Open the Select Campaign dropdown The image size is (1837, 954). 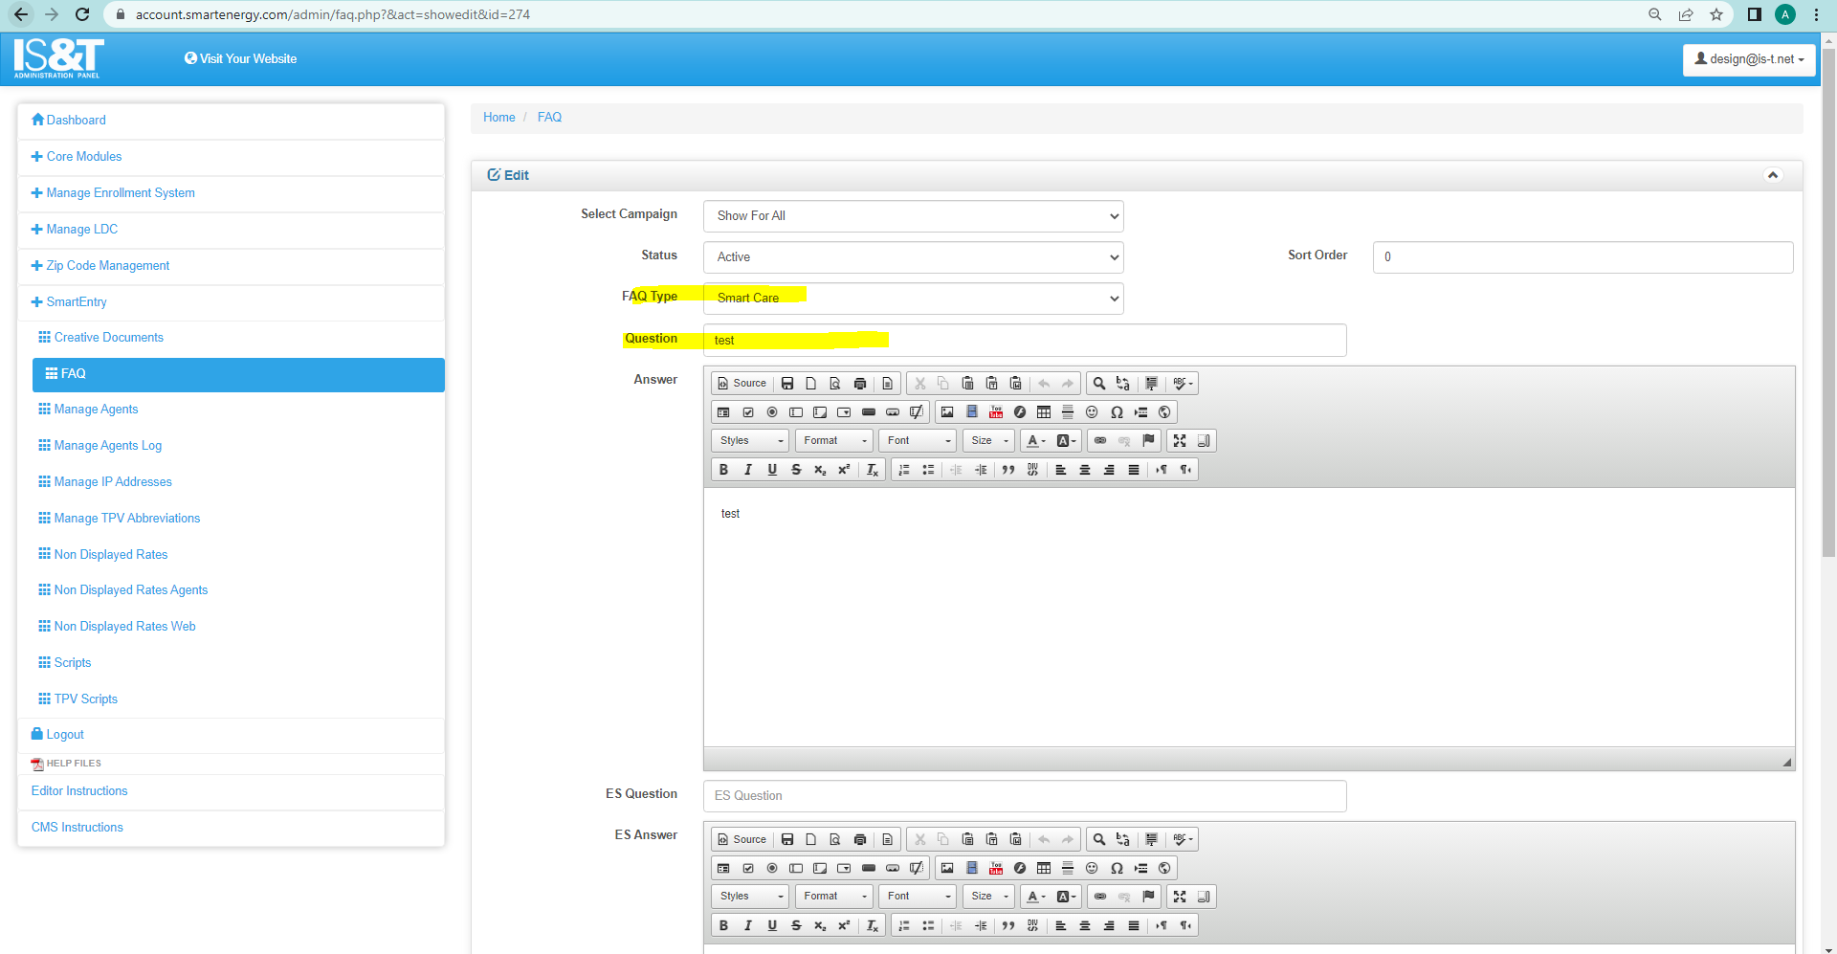point(913,216)
